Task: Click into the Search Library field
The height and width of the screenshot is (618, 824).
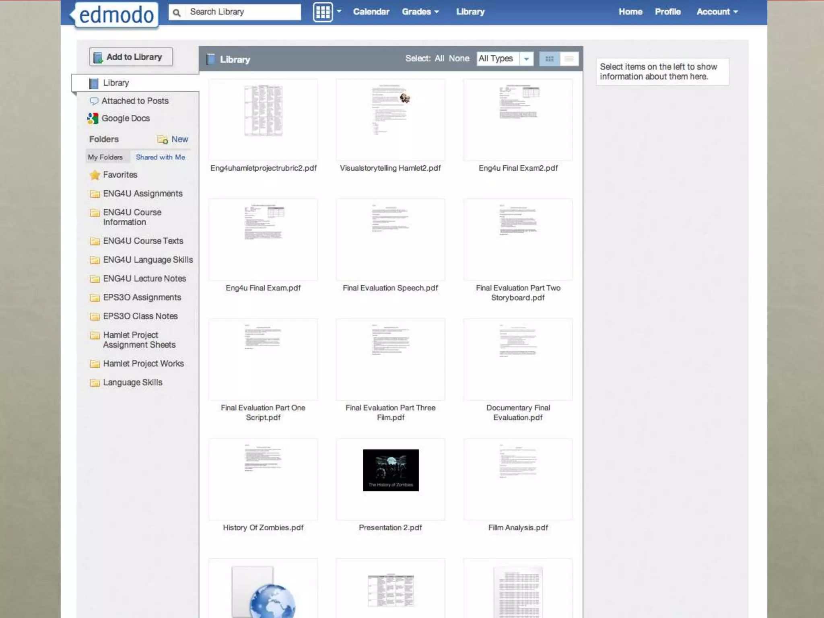Action: point(243,12)
